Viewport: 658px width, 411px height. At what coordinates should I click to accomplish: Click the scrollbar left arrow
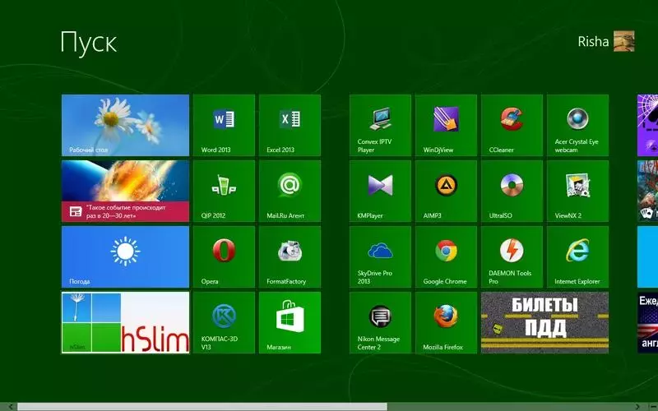click(10, 407)
